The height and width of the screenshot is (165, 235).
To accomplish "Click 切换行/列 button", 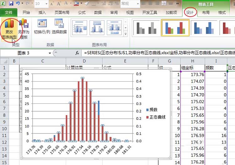I will (x=42, y=26).
